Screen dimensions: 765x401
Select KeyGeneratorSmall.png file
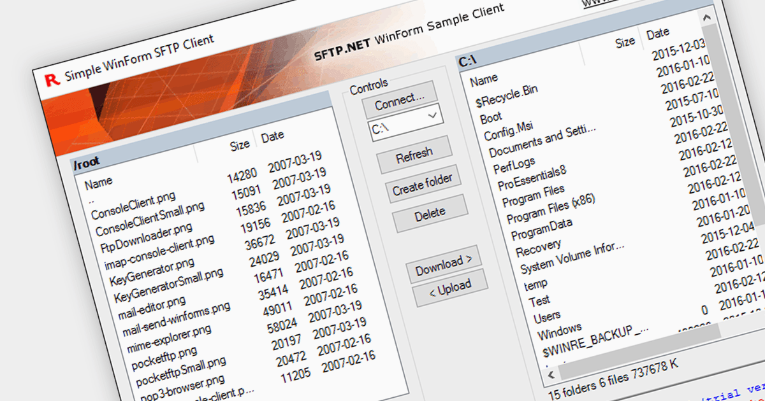169,284
